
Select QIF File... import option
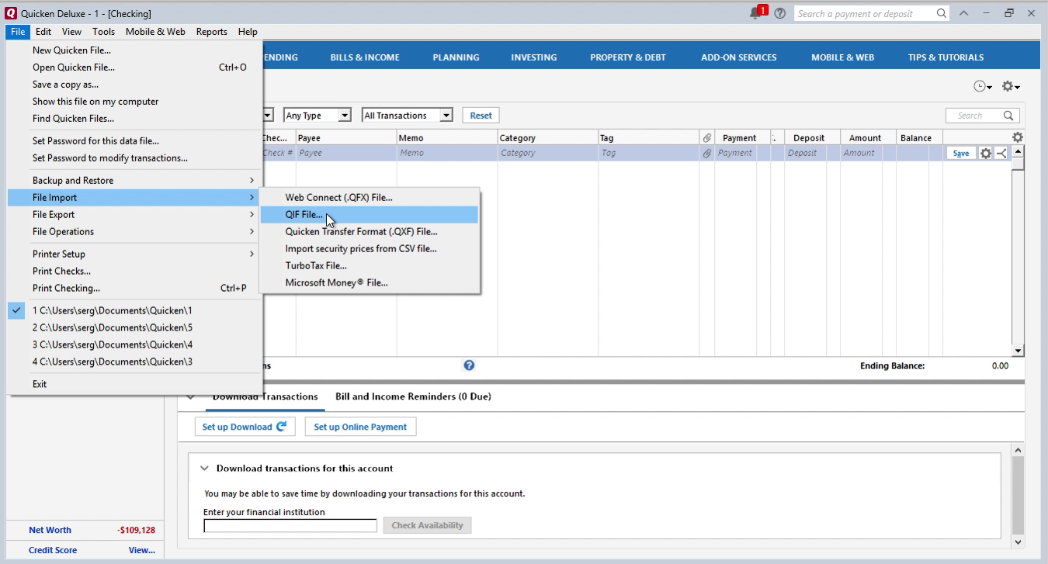(370, 215)
